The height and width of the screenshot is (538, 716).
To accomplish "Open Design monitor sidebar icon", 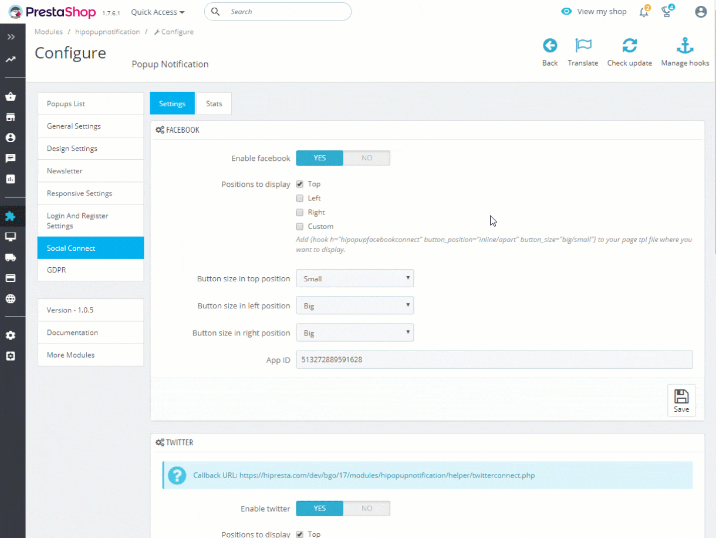I will 11,237.
